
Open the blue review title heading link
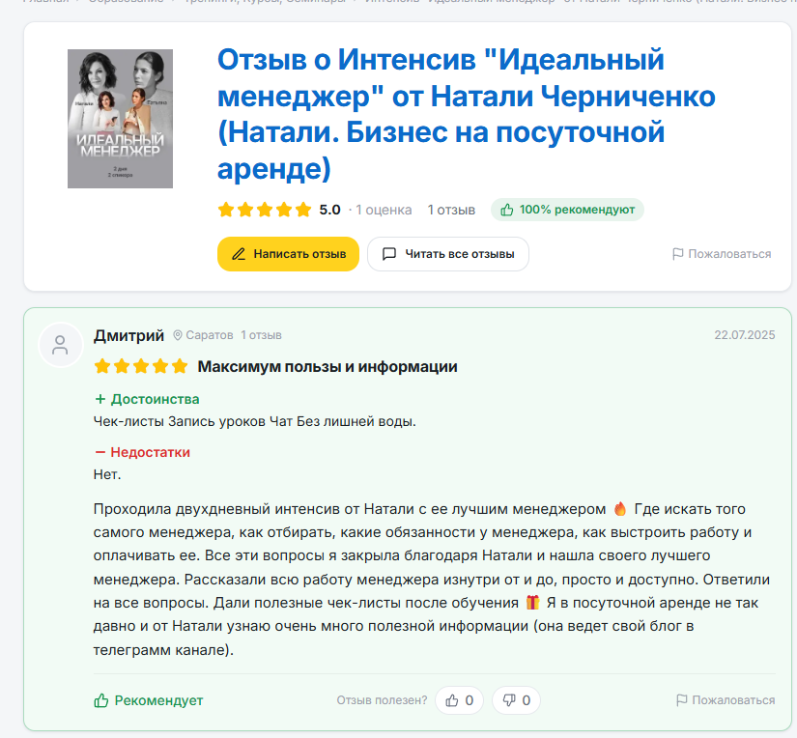click(x=466, y=114)
